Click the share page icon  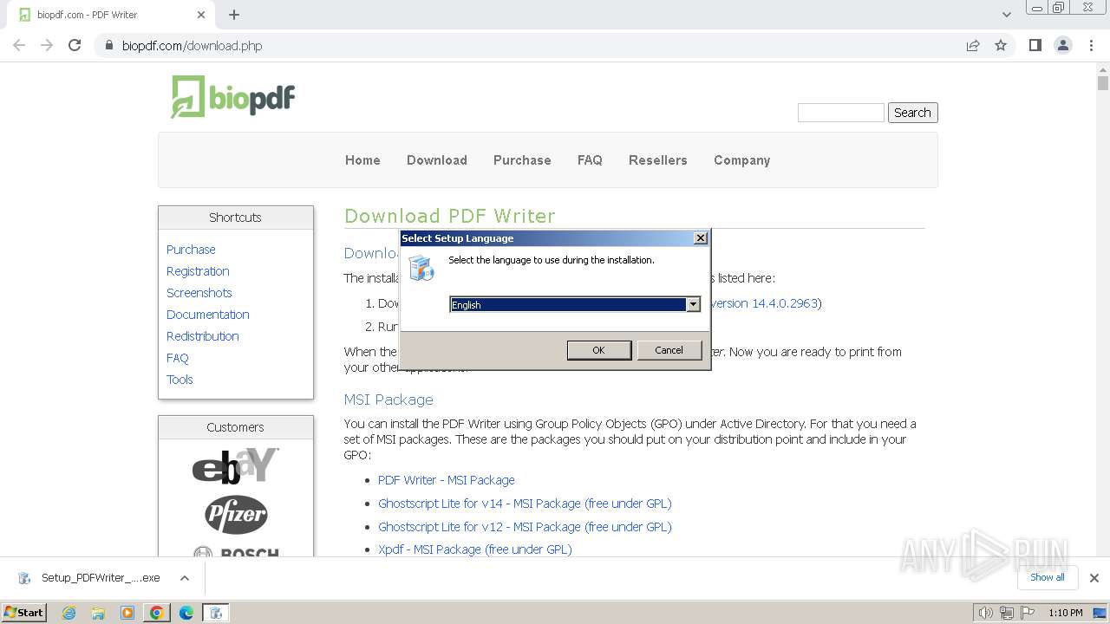tap(973, 45)
